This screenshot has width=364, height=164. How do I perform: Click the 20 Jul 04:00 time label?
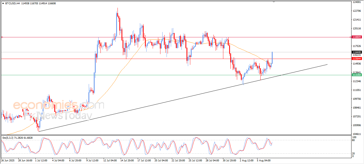pos(161,161)
